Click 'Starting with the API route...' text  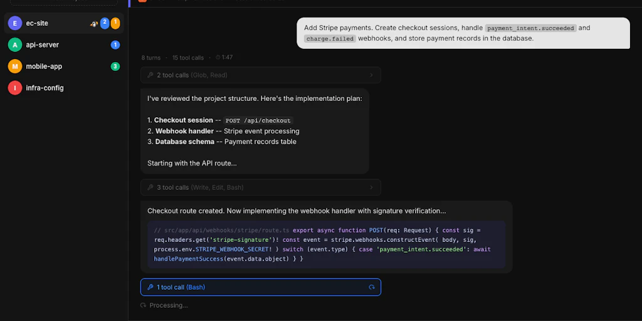(192, 164)
